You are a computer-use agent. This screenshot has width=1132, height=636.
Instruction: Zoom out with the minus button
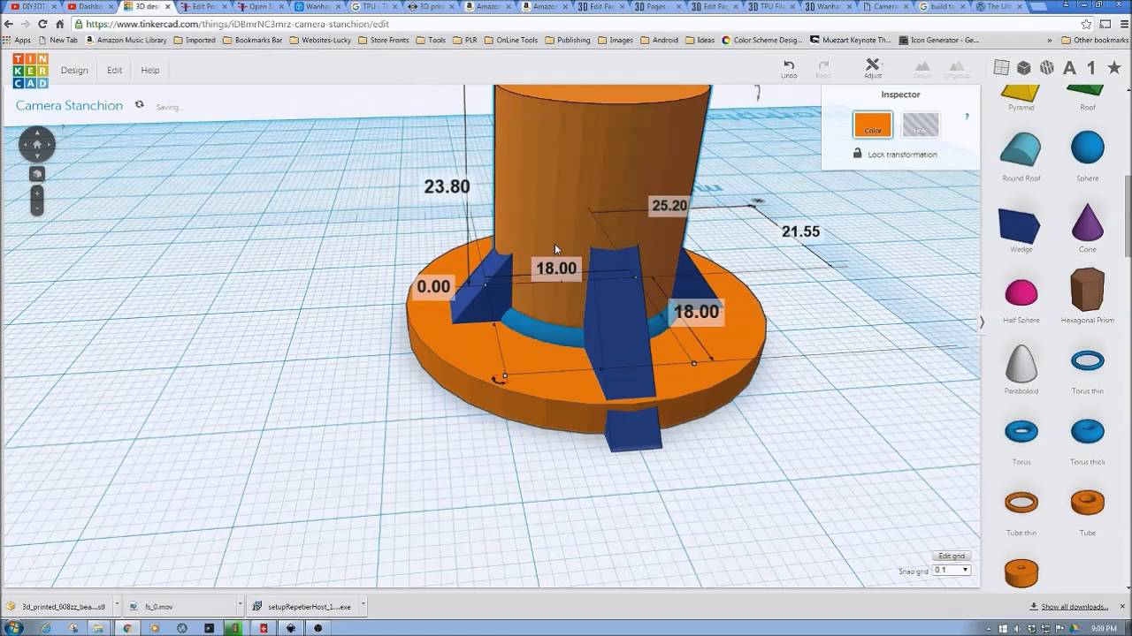coord(37,208)
